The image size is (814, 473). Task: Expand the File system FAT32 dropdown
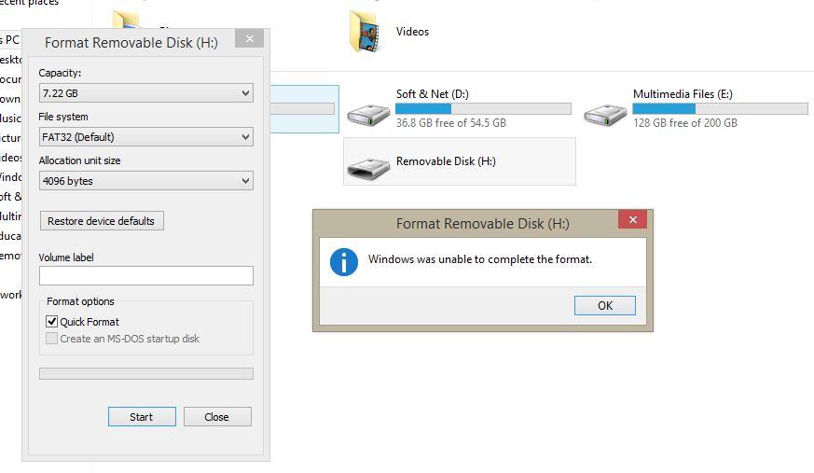pyautogui.click(x=145, y=137)
